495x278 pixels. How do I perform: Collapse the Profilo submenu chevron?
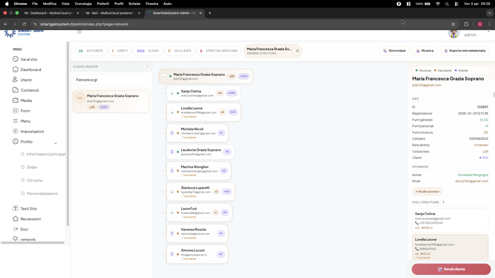pyautogui.click(x=56, y=143)
